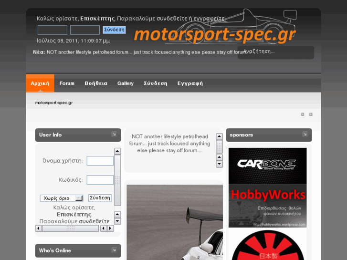Click the header username input field
Screen dimensions: 347x260
coord(53,30)
